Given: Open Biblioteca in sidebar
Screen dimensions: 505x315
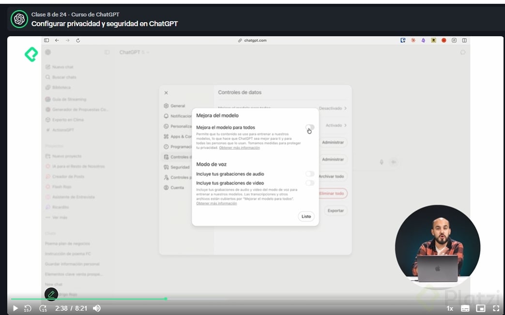Looking at the screenshot, I should tap(58, 87).
